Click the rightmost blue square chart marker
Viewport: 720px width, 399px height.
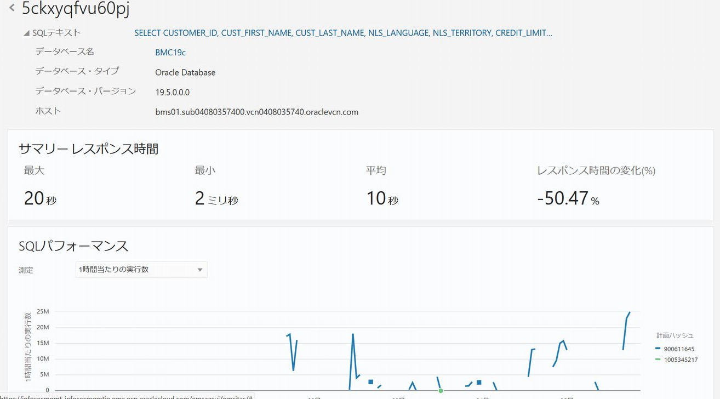click(x=479, y=382)
